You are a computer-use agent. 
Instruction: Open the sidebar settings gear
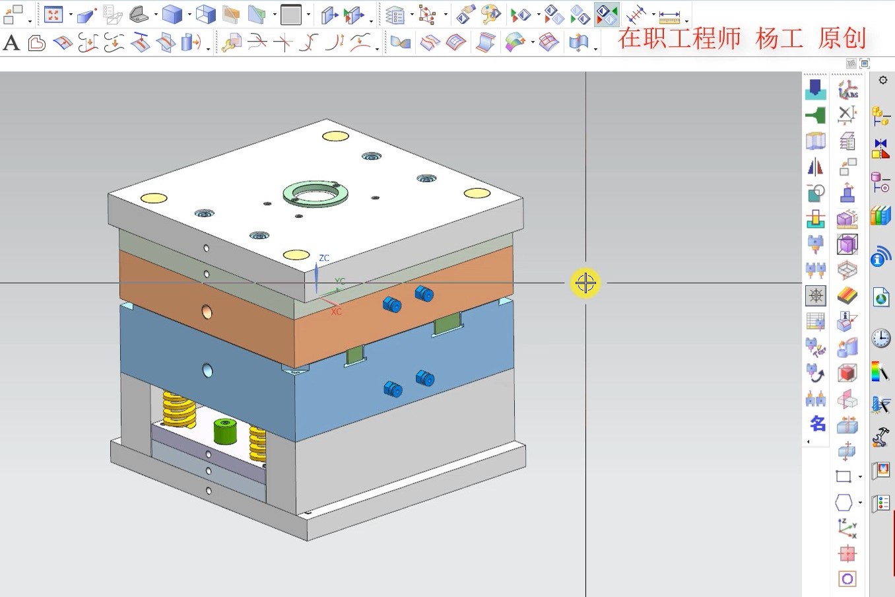click(883, 81)
